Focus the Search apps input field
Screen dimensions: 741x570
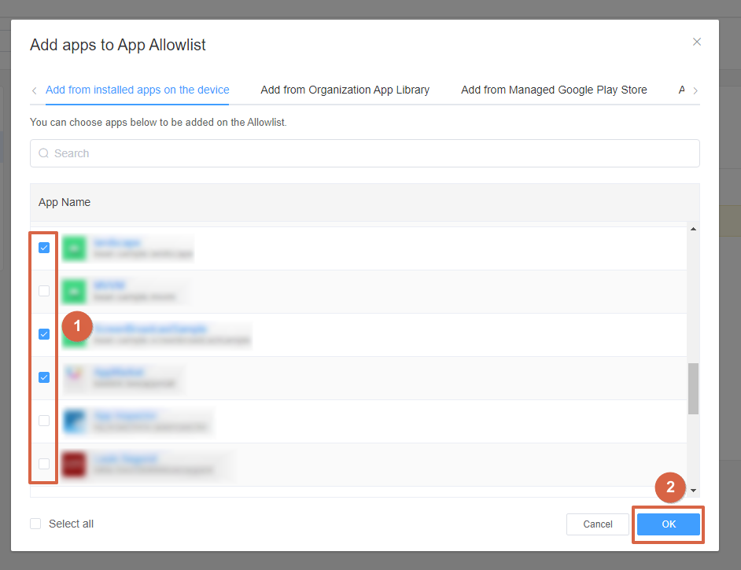(365, 153)
